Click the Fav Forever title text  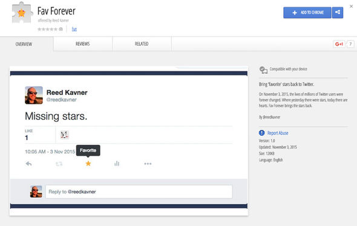click(56, 11)
